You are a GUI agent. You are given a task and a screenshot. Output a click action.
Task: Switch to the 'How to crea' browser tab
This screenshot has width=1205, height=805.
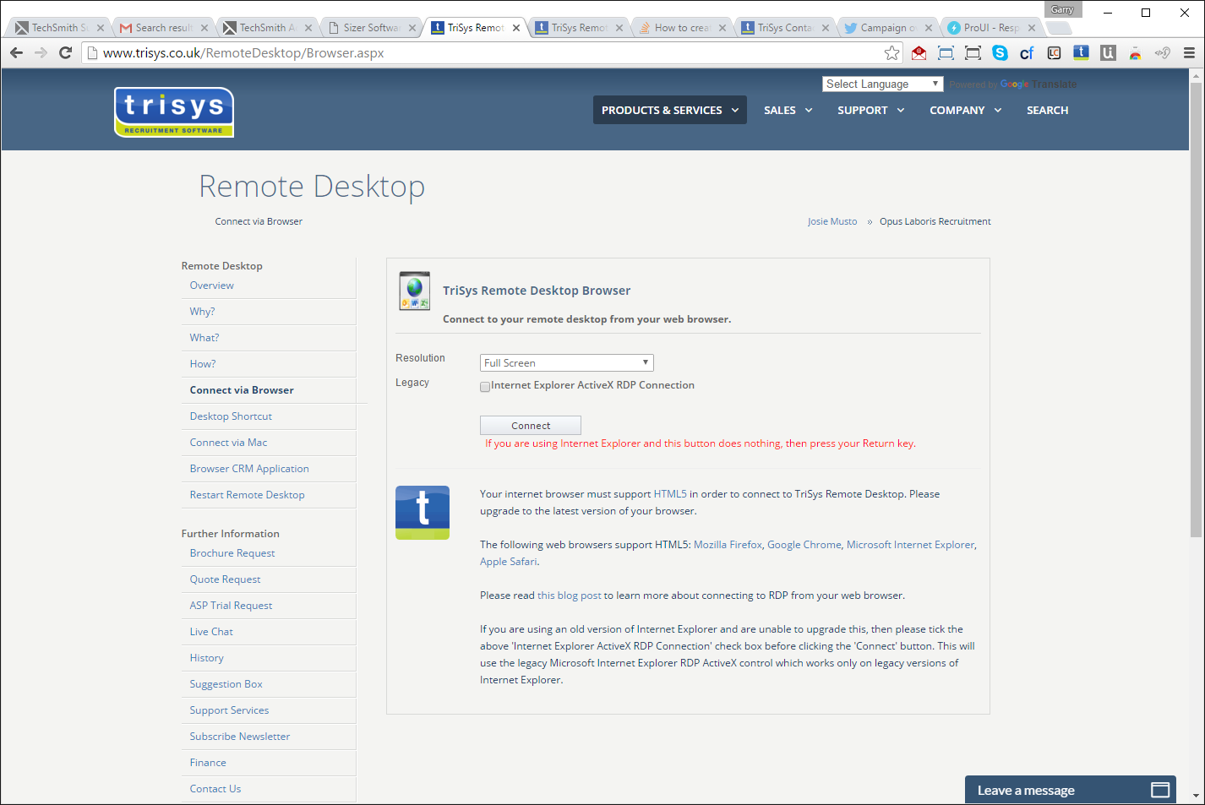pyautogui.click(x=681, y=26)
